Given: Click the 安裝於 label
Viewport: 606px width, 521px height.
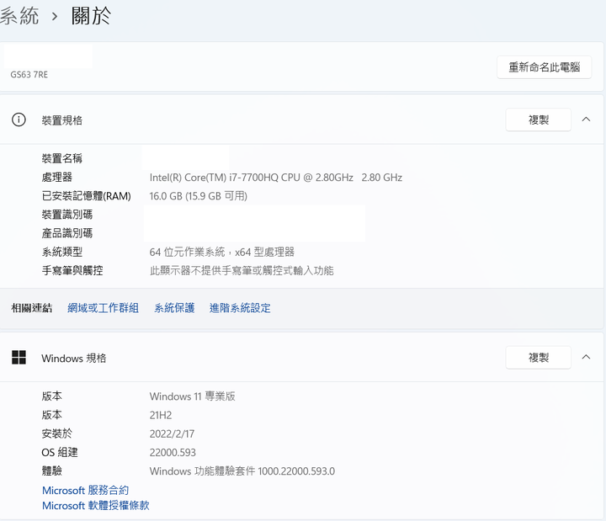Looking at the screenshot, I should click(57, 433).
